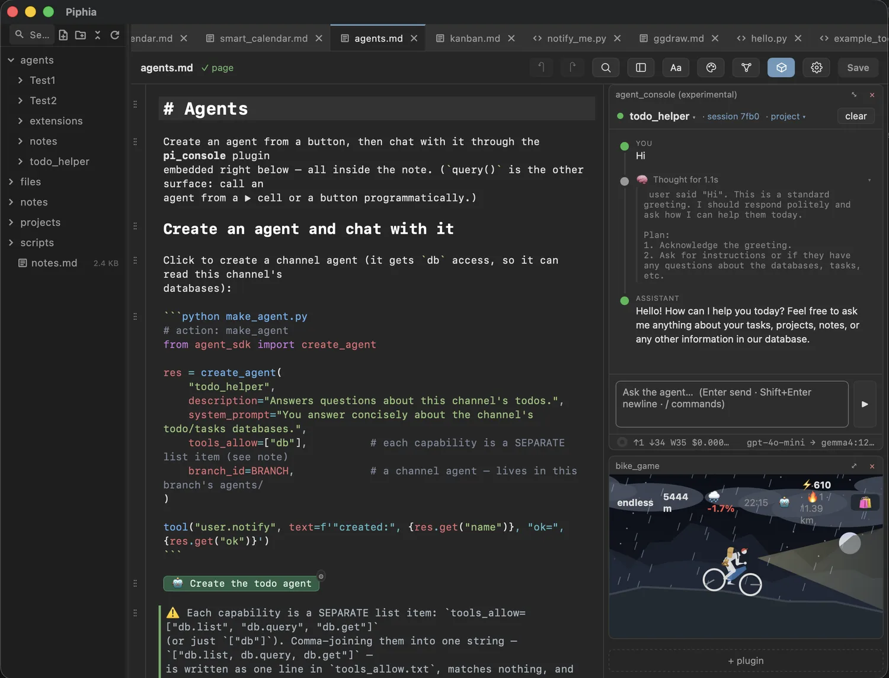Viewport: 889px width, 678px height.
Task: Switch to smart_calendar.md tab
Action: 264,38
